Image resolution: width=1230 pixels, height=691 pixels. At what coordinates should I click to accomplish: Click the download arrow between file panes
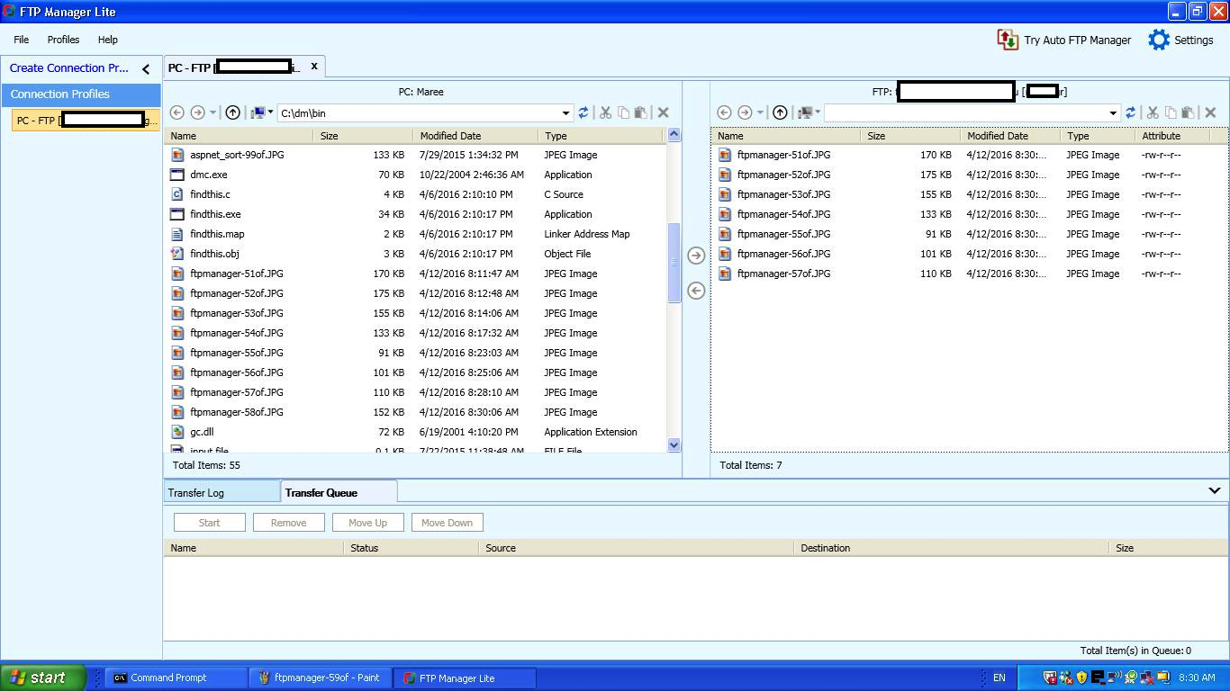(696, 291)
